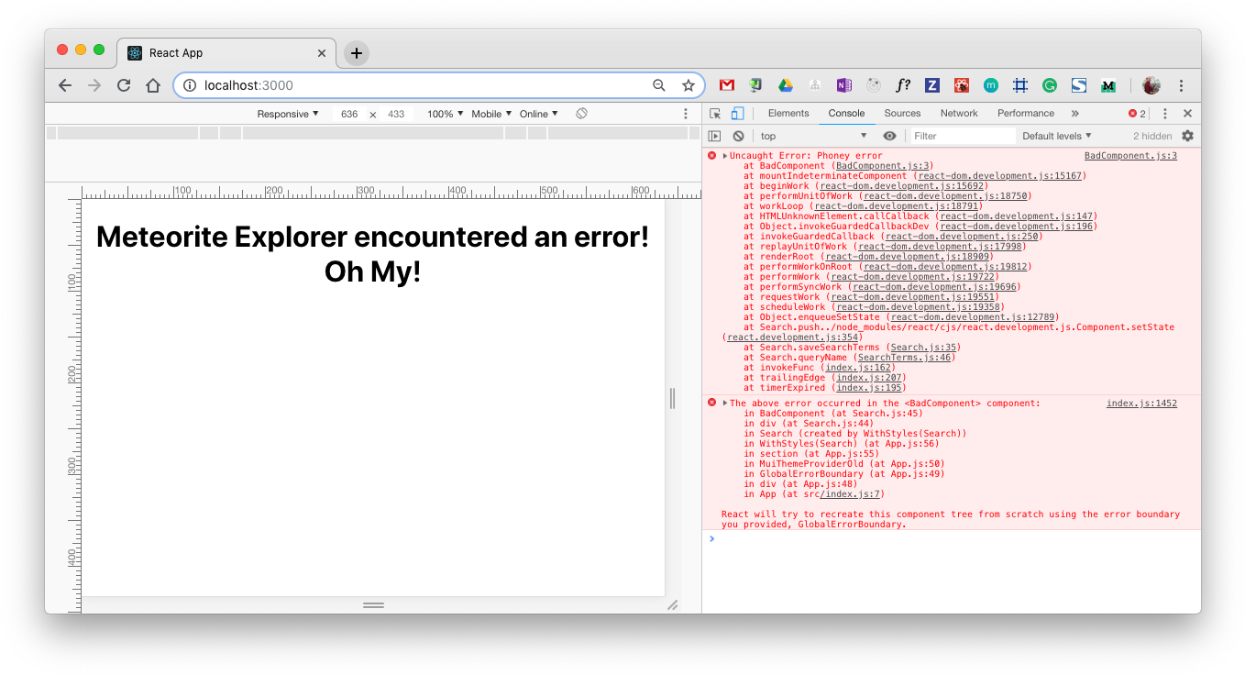Open the BadComponent.js:3 source link
The image size is (1245, 675).
(x=1130, y=156)
